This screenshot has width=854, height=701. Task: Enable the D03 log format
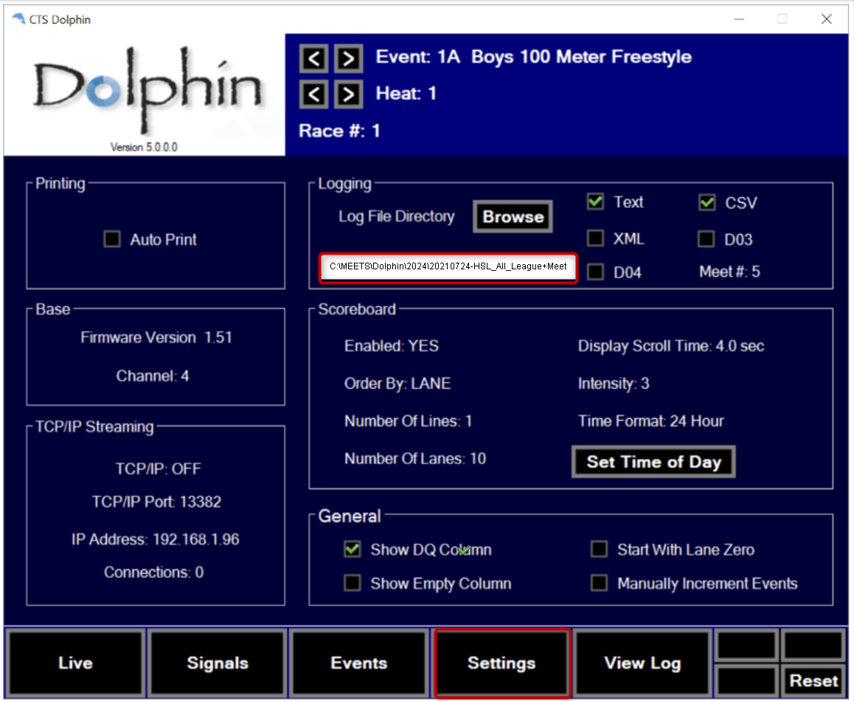coord(707,239)
